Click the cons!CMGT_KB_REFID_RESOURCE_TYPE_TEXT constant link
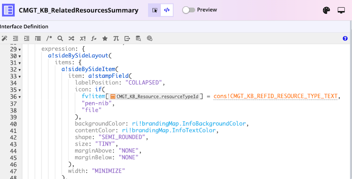The image size is (352, 179). click(275, 96)
